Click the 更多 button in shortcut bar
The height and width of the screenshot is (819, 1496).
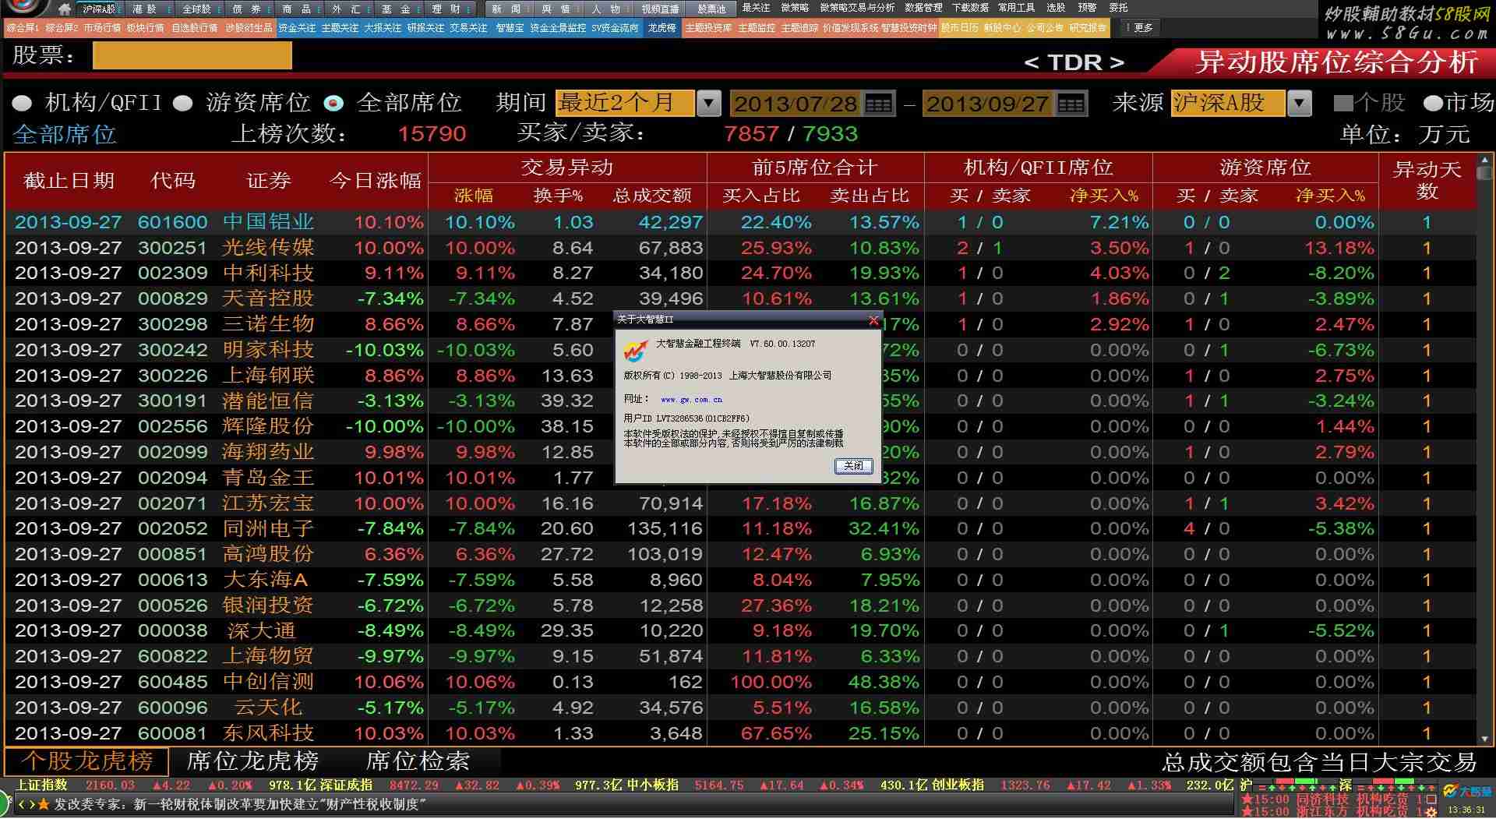(1138, 28)
